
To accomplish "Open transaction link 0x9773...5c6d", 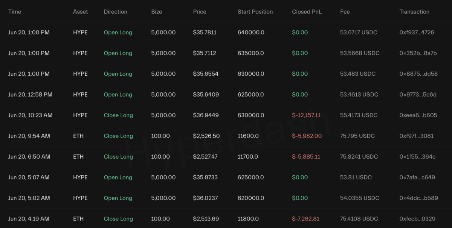I will [x=418, y=95].
